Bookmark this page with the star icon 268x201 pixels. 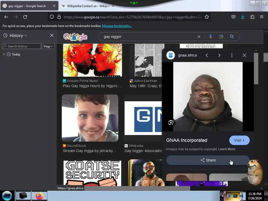207,17
